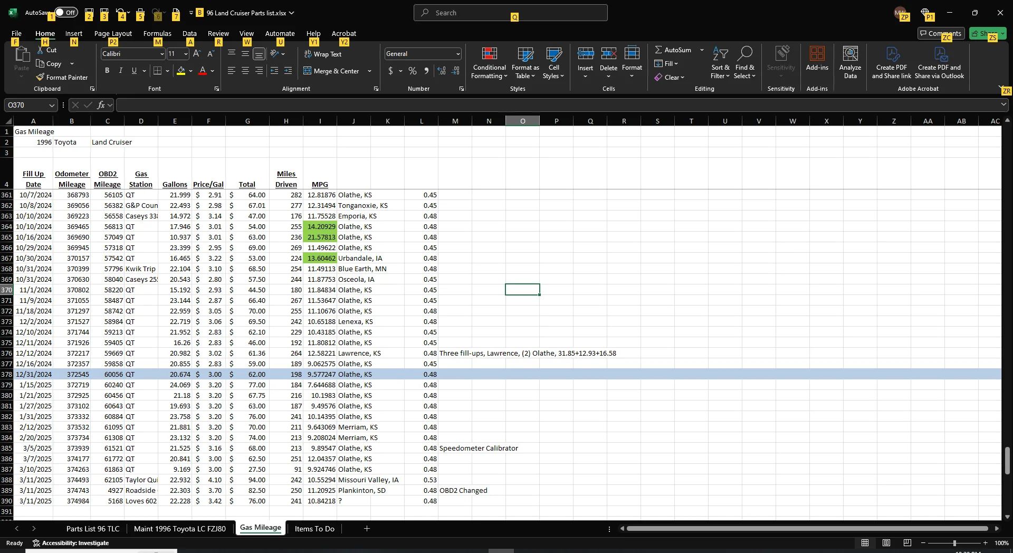The image size is (1013, 553).
Task: Click the Format cells icon
Action: (x=632, y=54)
